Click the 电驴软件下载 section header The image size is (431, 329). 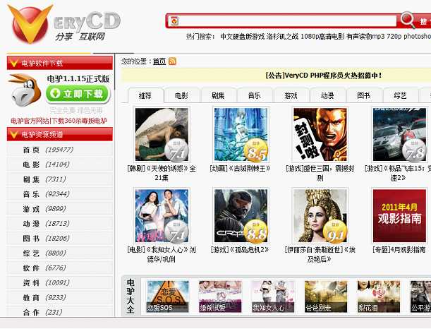click(x=60, y=63)
